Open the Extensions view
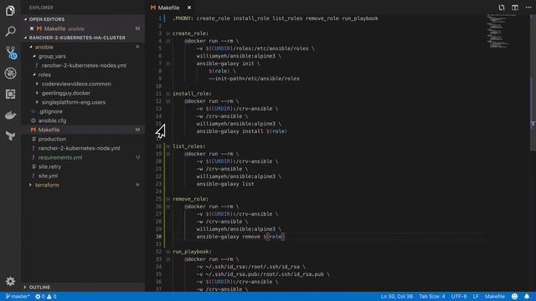536x301 pixels. coord(10,94)
